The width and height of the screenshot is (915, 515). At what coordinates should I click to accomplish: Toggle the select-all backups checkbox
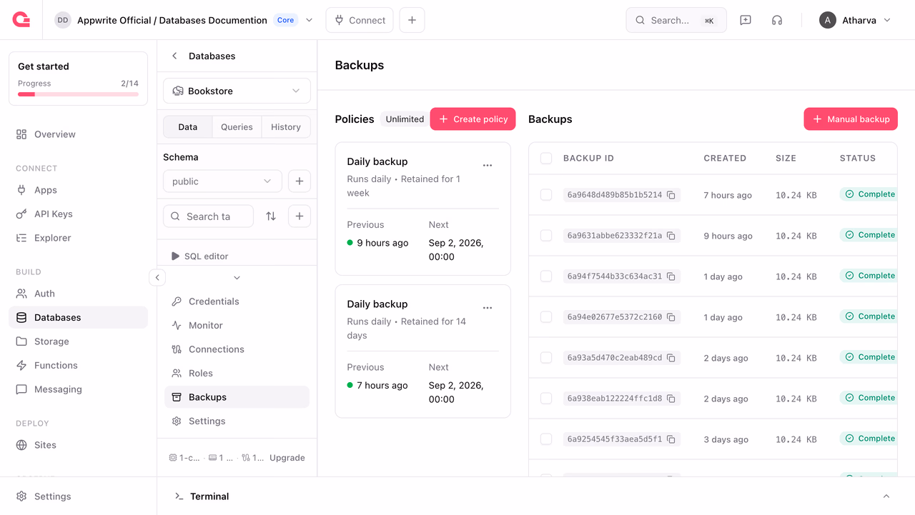[546, 159]
